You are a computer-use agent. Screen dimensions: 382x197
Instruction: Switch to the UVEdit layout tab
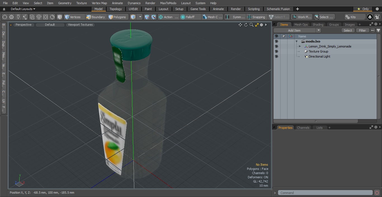133,9
